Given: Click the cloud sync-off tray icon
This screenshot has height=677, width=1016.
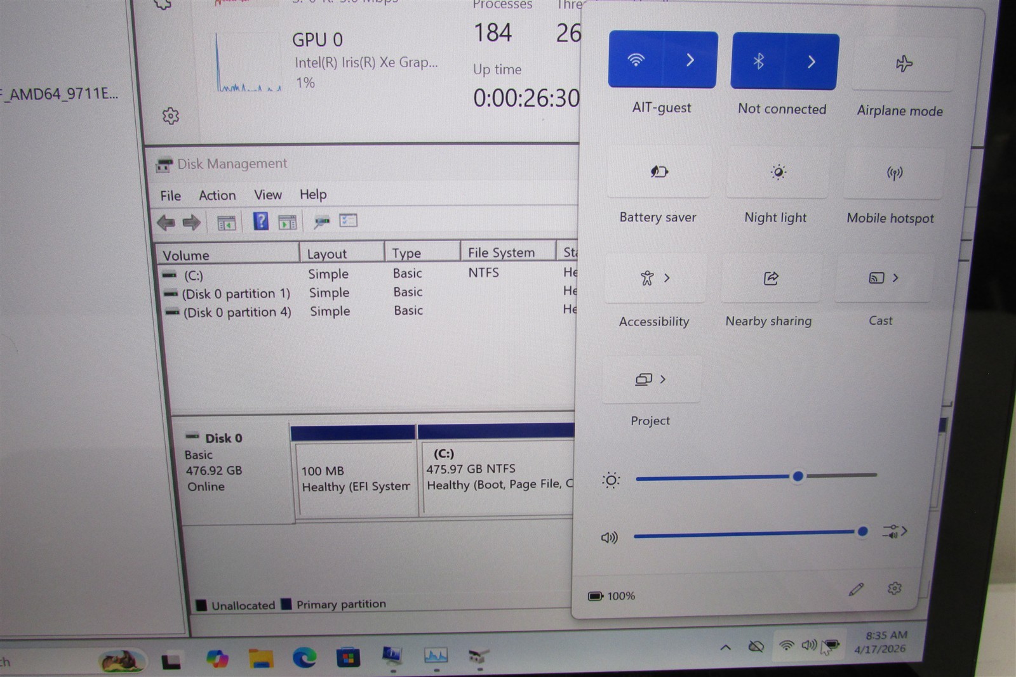Looking at the screenshot, I should tap(756, 647).
